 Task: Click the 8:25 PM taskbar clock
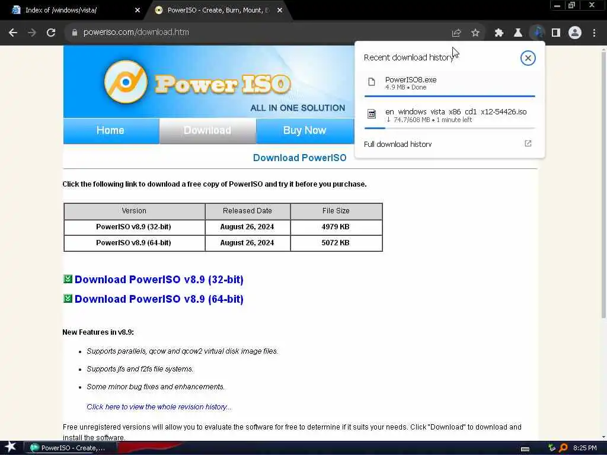coord(584,448)
